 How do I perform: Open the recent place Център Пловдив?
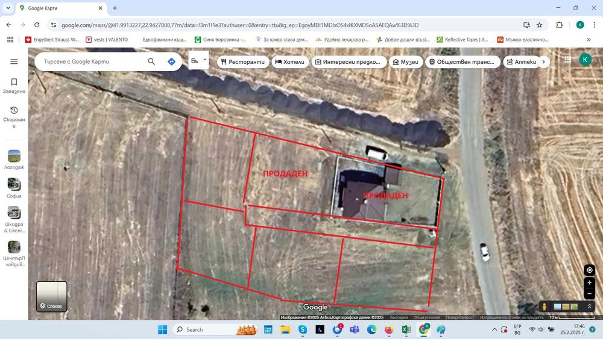14,253
